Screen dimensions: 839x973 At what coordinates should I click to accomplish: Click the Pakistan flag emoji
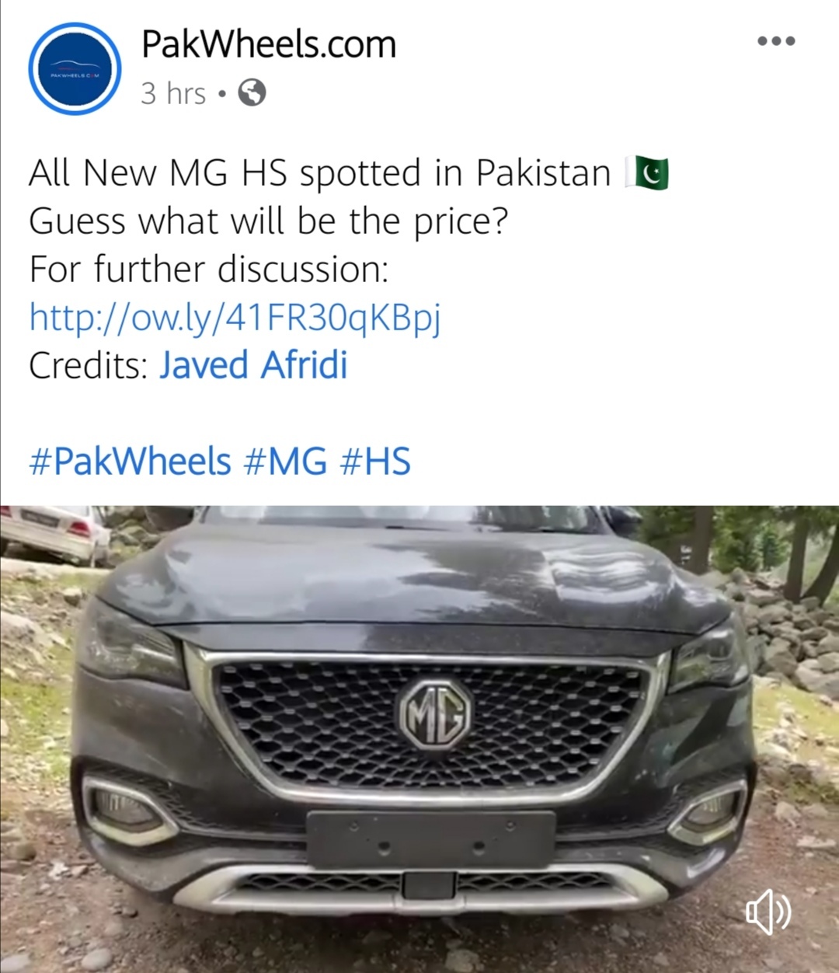coord(648,173)
